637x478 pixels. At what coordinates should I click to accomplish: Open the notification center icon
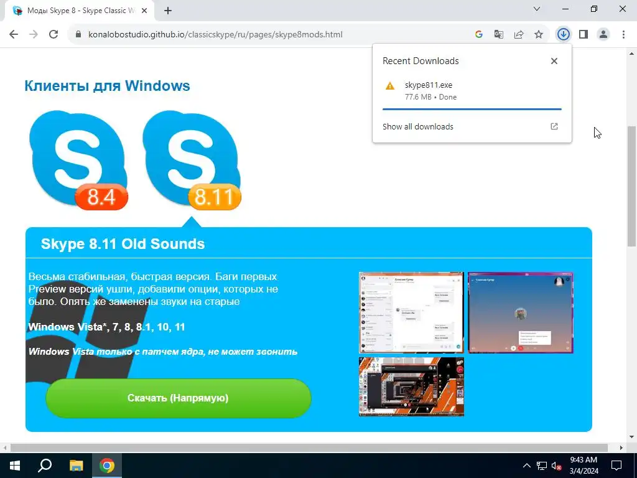point(616,466)
